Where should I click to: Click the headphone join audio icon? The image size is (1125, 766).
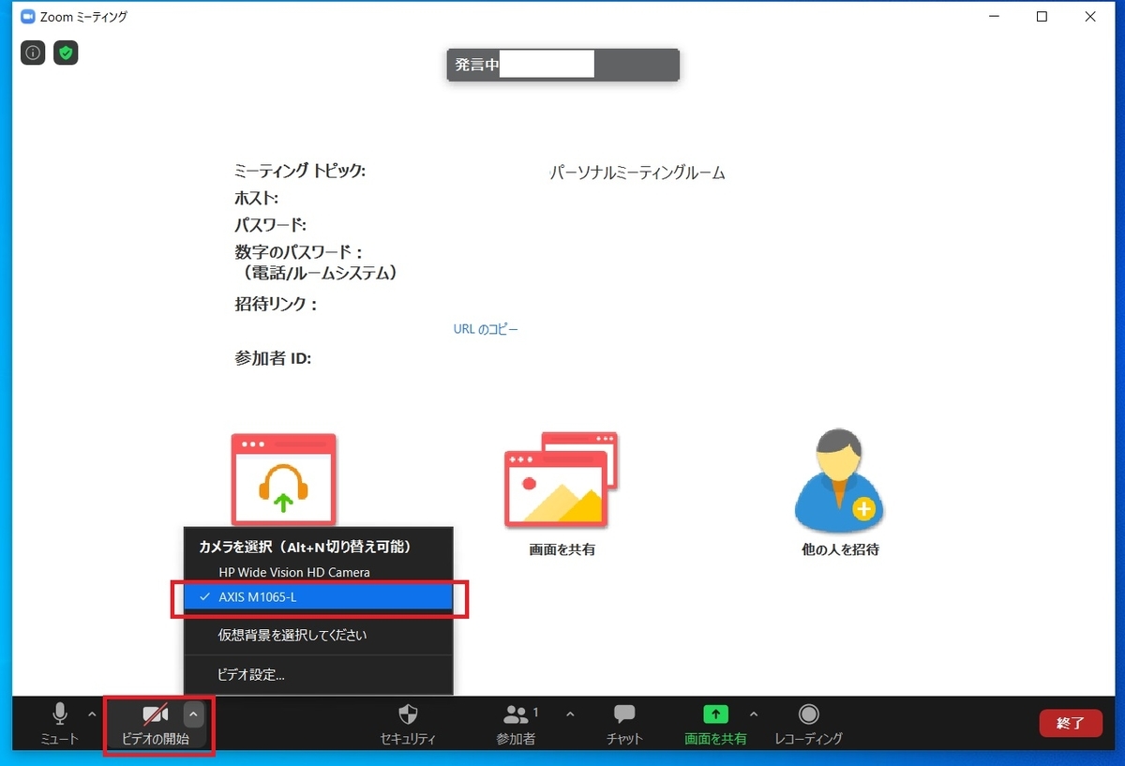point(283,479)
